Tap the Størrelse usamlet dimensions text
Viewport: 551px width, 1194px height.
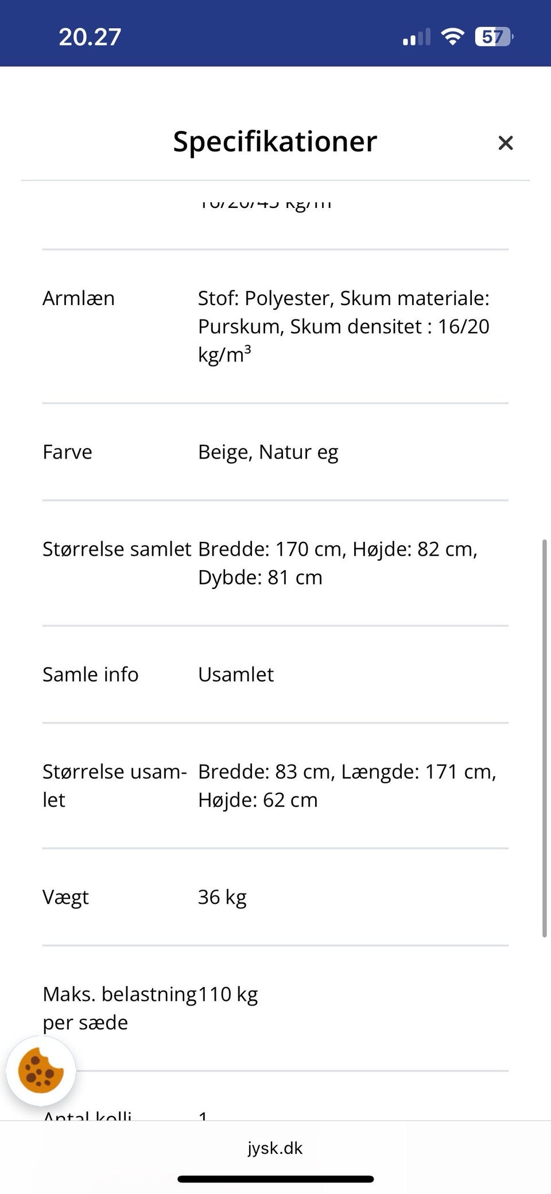tap(347, 785)
